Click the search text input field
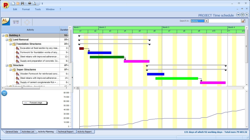Screen dimensions: 250x140 tap(225, 21)
